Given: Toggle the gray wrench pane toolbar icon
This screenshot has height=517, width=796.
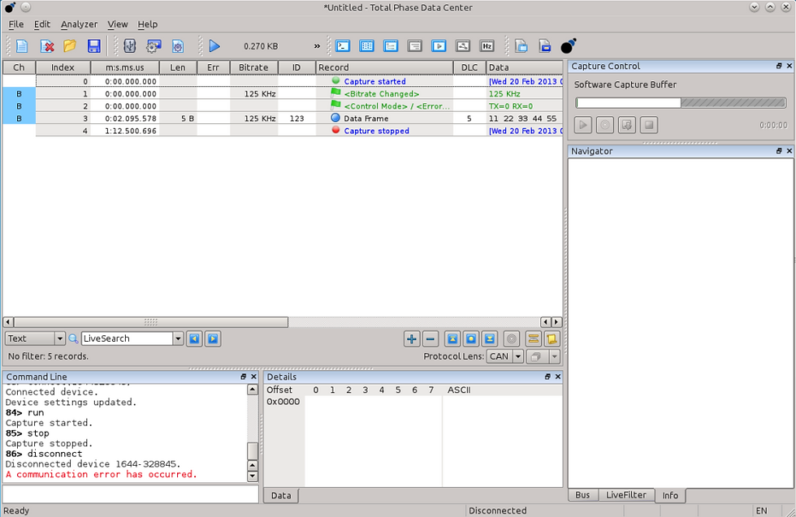Looking at the screenshot, I should (462, 46).
